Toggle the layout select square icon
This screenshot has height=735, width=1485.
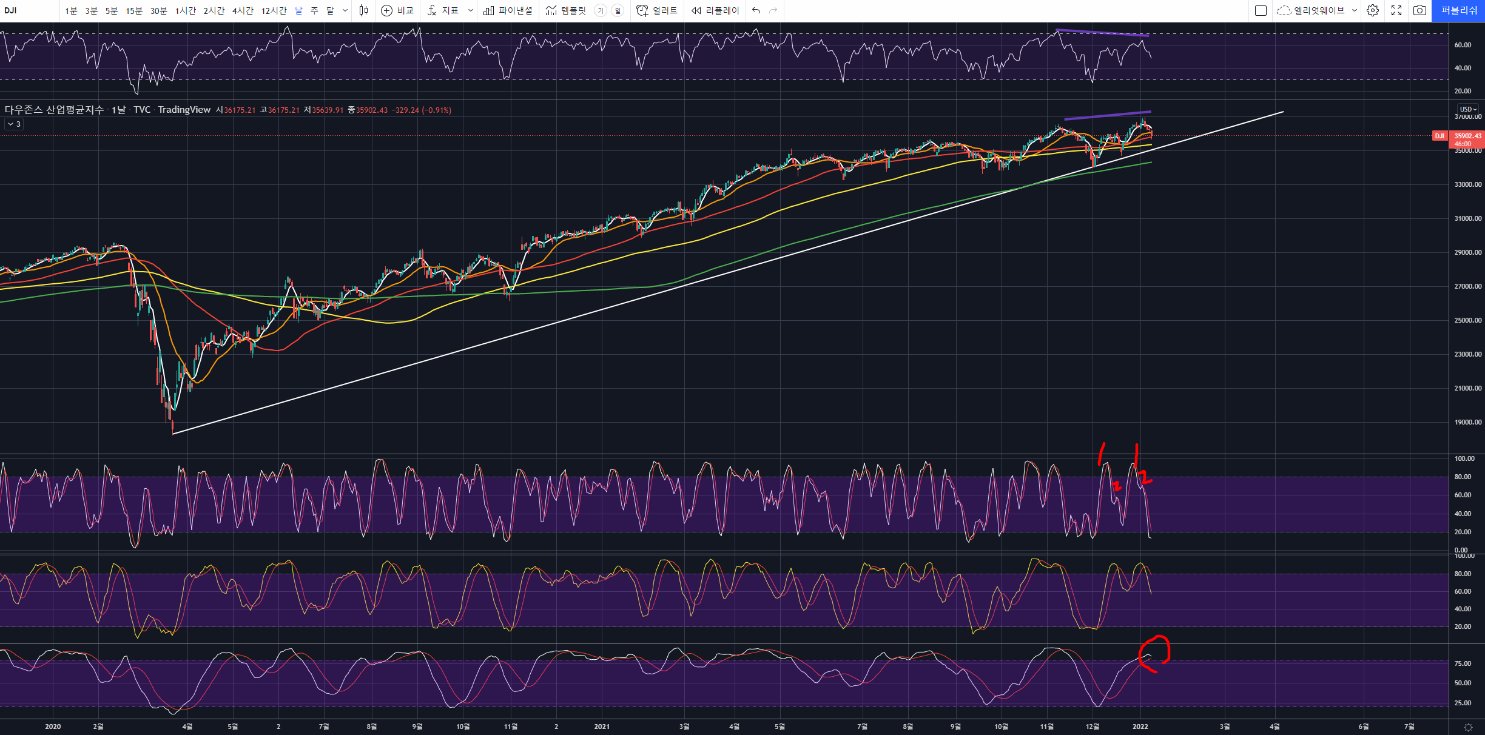[x=1261, y=10]
